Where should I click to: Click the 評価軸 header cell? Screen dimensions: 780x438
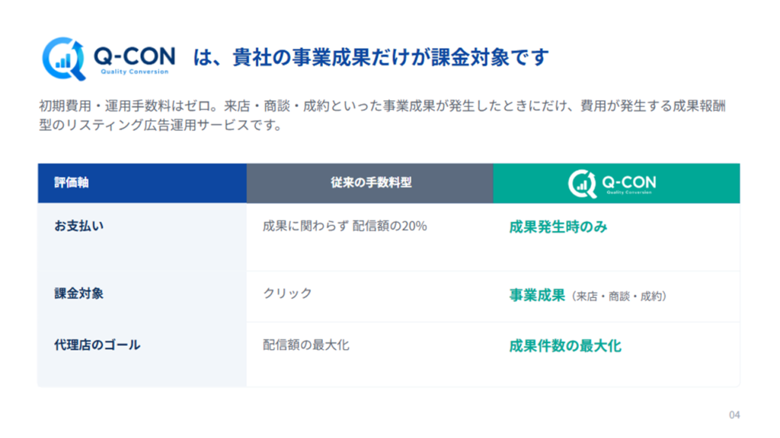pyautogui.click(x=142, y=183)
